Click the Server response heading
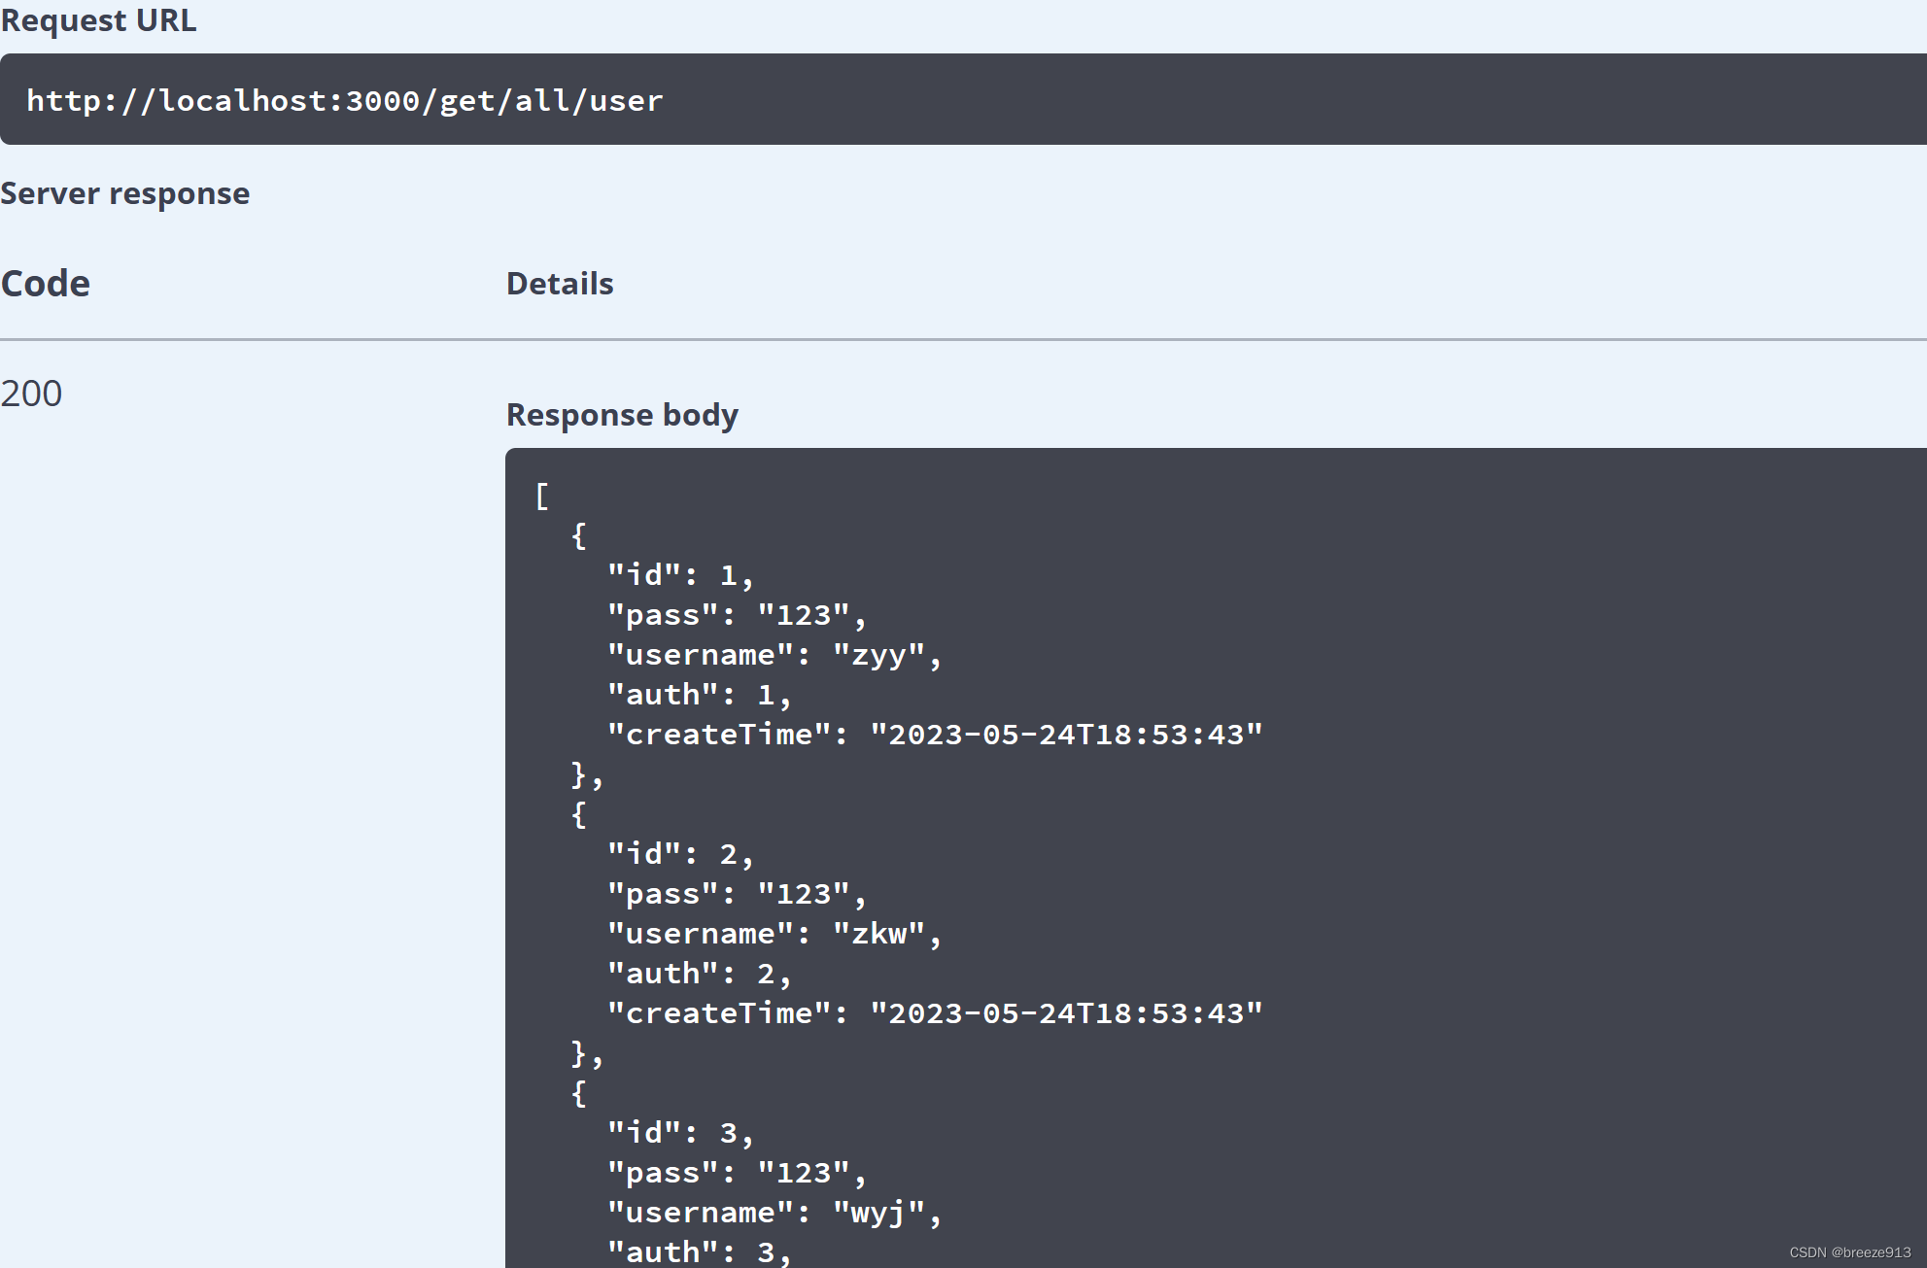This screenshot has height=1268, width=1927. click(x=125, y=193)
